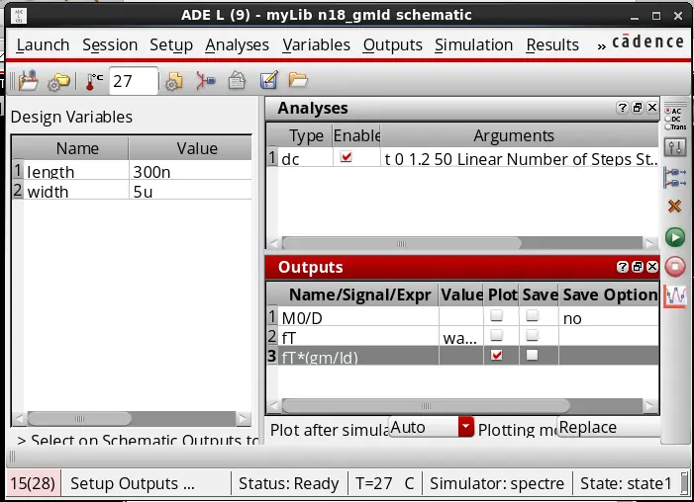Viewport: 694px width, 502px height.
Task: Click the red Stop simulation icon
Action: [x=675, y=267]
